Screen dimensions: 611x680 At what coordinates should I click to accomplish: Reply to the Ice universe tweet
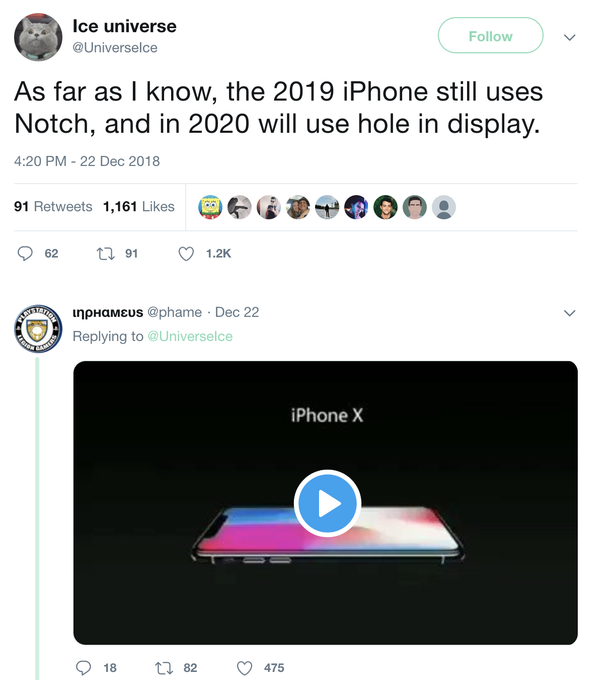point(25,253)
